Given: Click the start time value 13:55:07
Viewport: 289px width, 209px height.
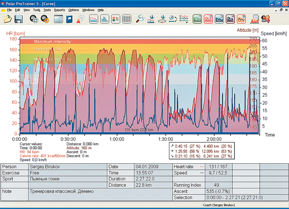Looking at the screenshot, I should click(x=153, y=173).
